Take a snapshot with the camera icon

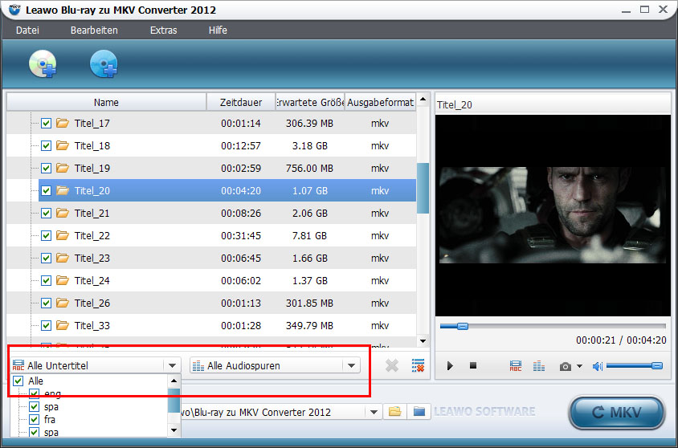point(566,366)
